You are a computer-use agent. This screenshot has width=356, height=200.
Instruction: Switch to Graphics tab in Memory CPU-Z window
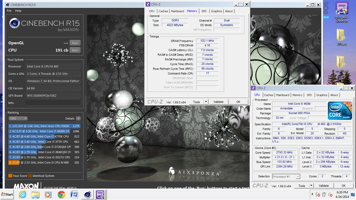(x=217, y=11)
